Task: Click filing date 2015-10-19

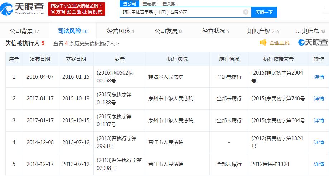Action: coord(76,99)
